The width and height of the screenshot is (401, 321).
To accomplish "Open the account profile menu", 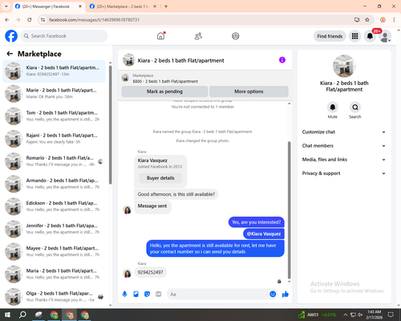I will 385,36.
